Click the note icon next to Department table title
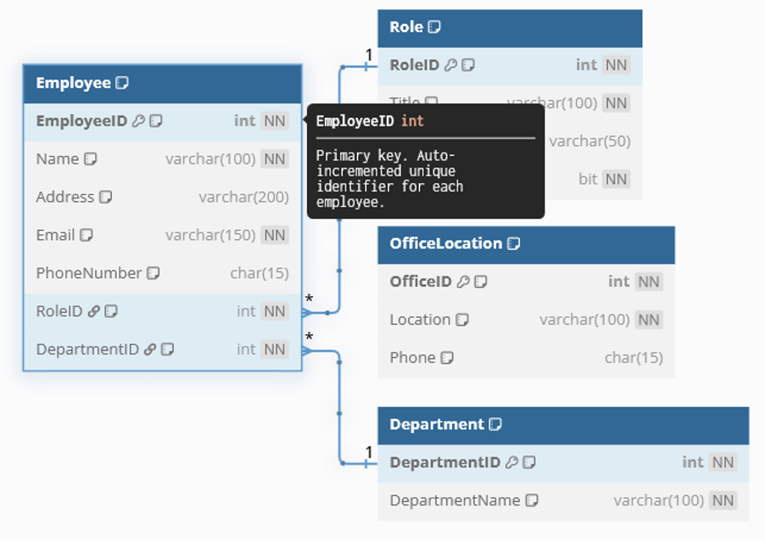Screen dimensions: 765x541 coord(495,424)
